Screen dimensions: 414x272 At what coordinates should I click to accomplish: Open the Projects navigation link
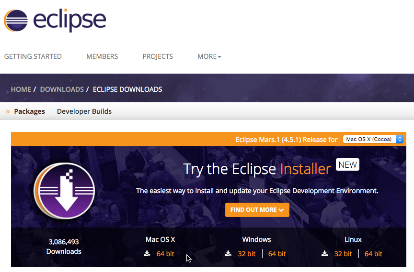click(x=158, y=56)
